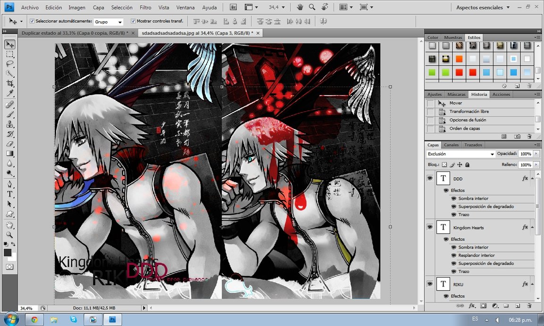Hide the DDD text layer
The width and height of the screenshot is (544, 326).
[x=429, y=179]
